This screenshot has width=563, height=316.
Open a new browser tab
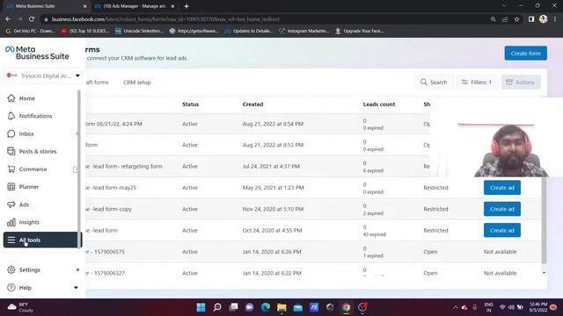tap(186, 6)
